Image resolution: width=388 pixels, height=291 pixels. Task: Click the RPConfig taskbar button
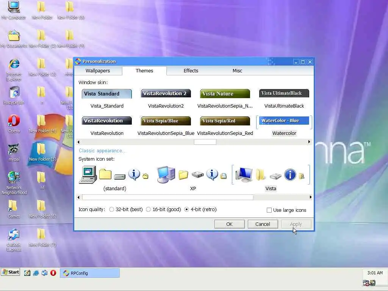(x=90, y=273)
